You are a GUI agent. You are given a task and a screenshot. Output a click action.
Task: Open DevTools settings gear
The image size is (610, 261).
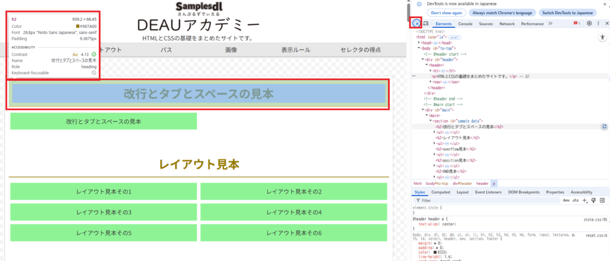(589, 23)
